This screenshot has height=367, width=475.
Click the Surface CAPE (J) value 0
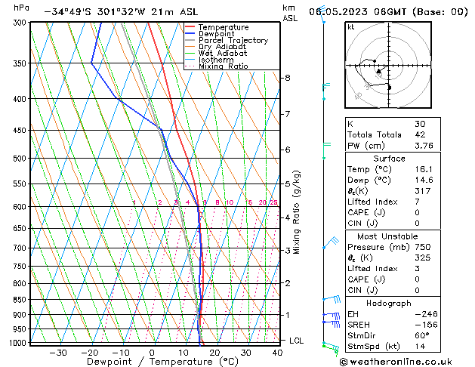click(x=417, y=212)
